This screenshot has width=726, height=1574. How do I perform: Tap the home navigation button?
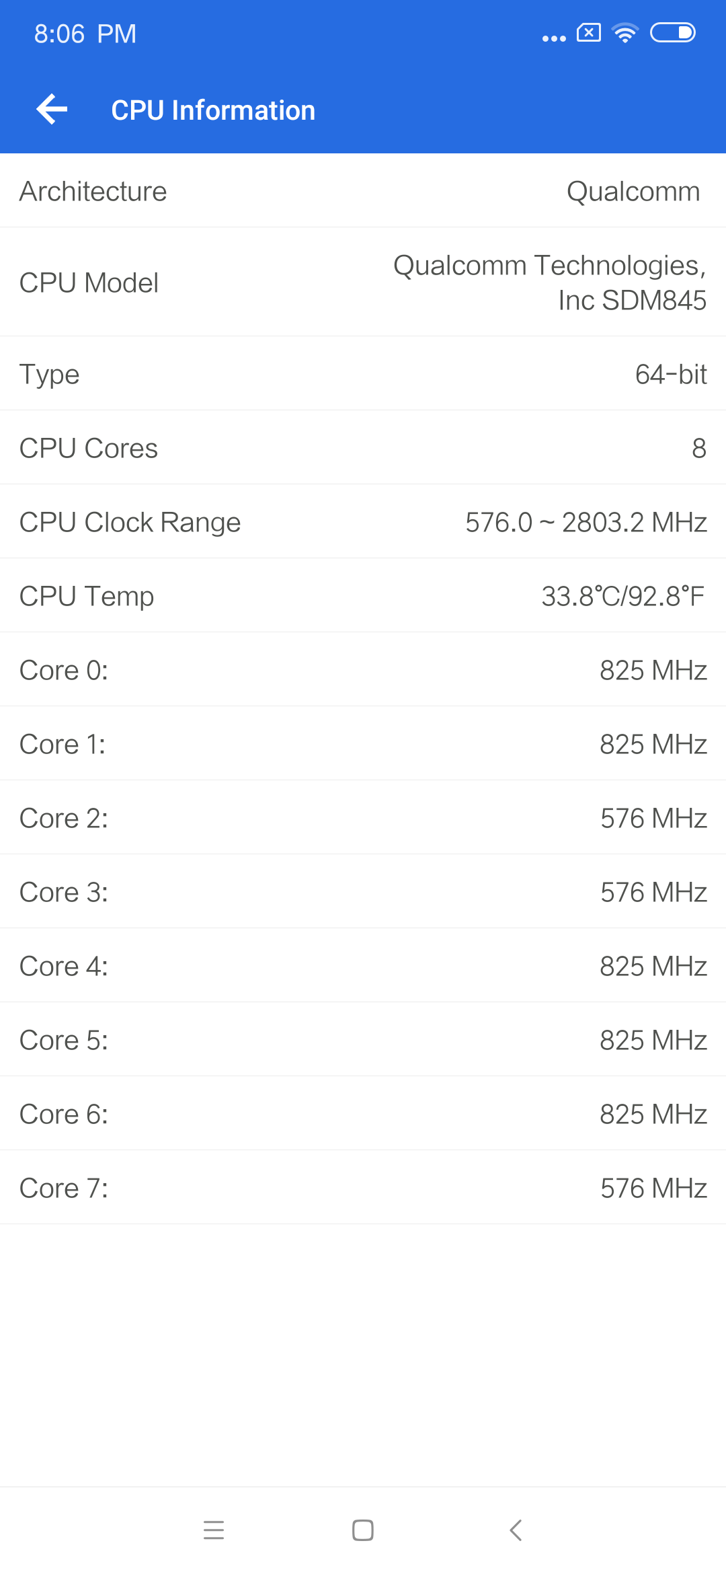(x=363, y=1530)
